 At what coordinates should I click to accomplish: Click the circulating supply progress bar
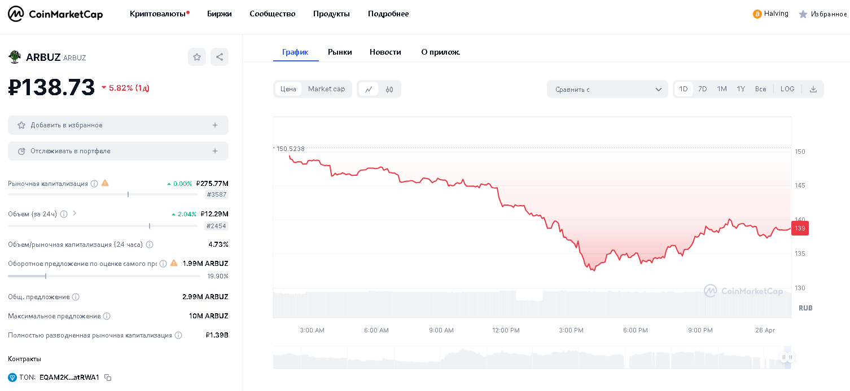pos(104,276)
